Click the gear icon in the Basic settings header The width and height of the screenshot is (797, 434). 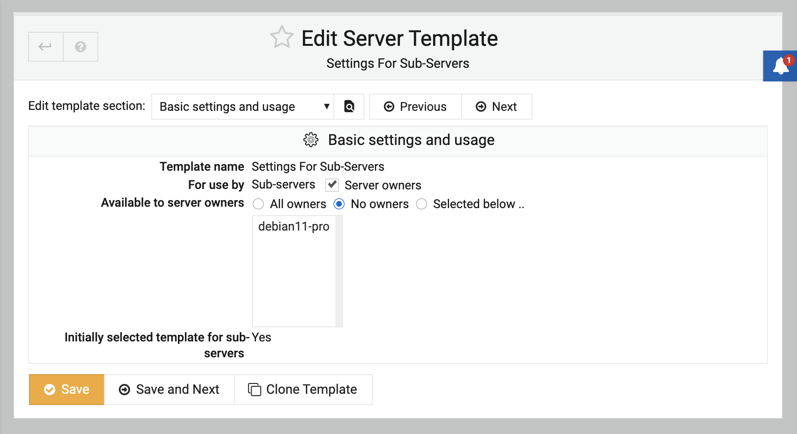pyautogui.click(x=310, y=140)
